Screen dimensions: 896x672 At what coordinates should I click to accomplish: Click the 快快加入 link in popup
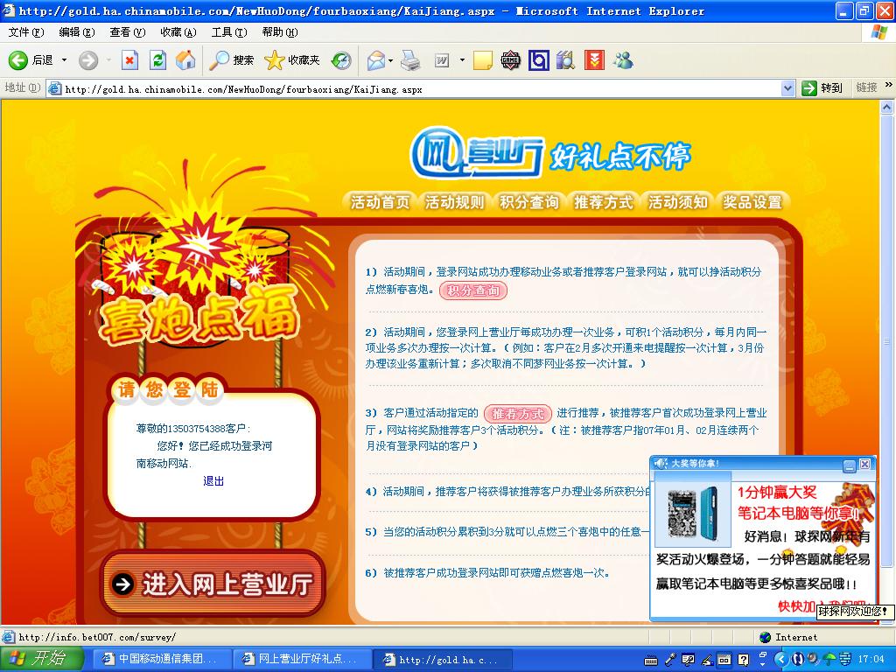(x=796, y=605)
